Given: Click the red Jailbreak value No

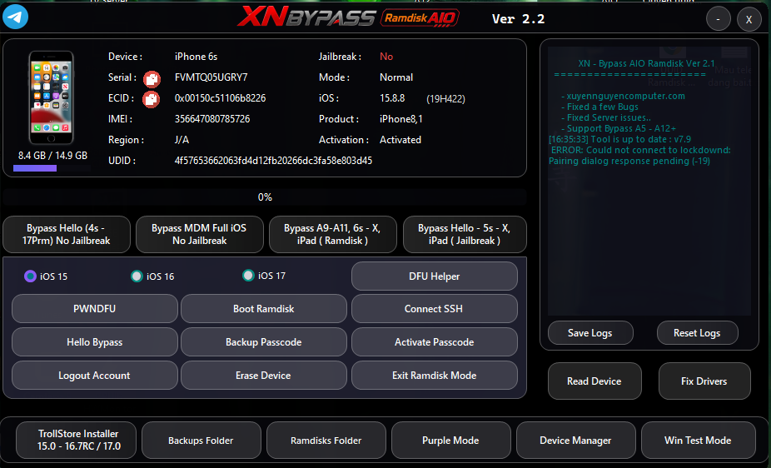Looking at the screenshot, I should [386, 57].
